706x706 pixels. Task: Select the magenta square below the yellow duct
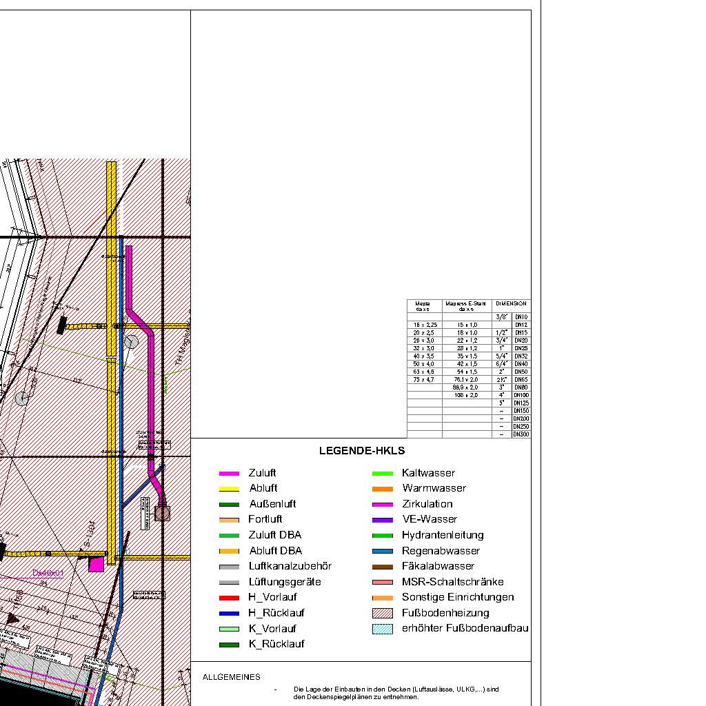click(x=96, y=565)
